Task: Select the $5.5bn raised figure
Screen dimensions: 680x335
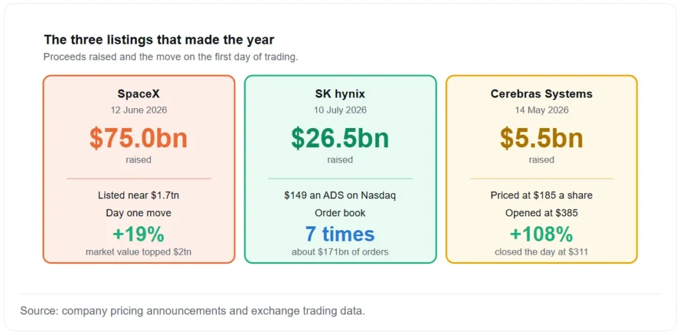Action: tap(542, 138)
